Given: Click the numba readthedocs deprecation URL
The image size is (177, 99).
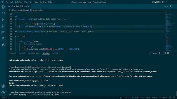Looking at the screenshot, I should (94, 76).
